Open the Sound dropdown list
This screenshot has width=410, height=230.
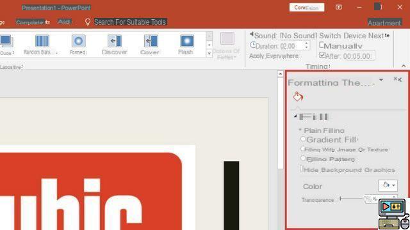tap(298, 36)
